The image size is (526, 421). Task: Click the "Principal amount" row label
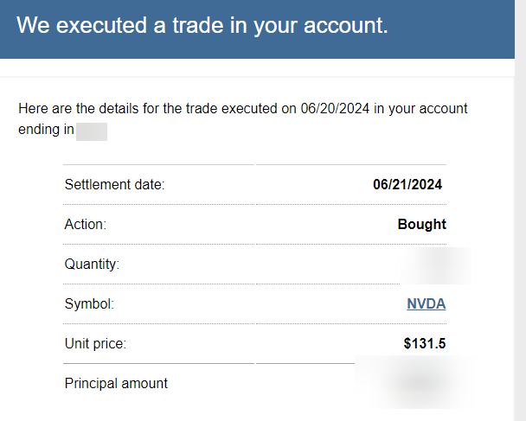(x=116, y=383)
